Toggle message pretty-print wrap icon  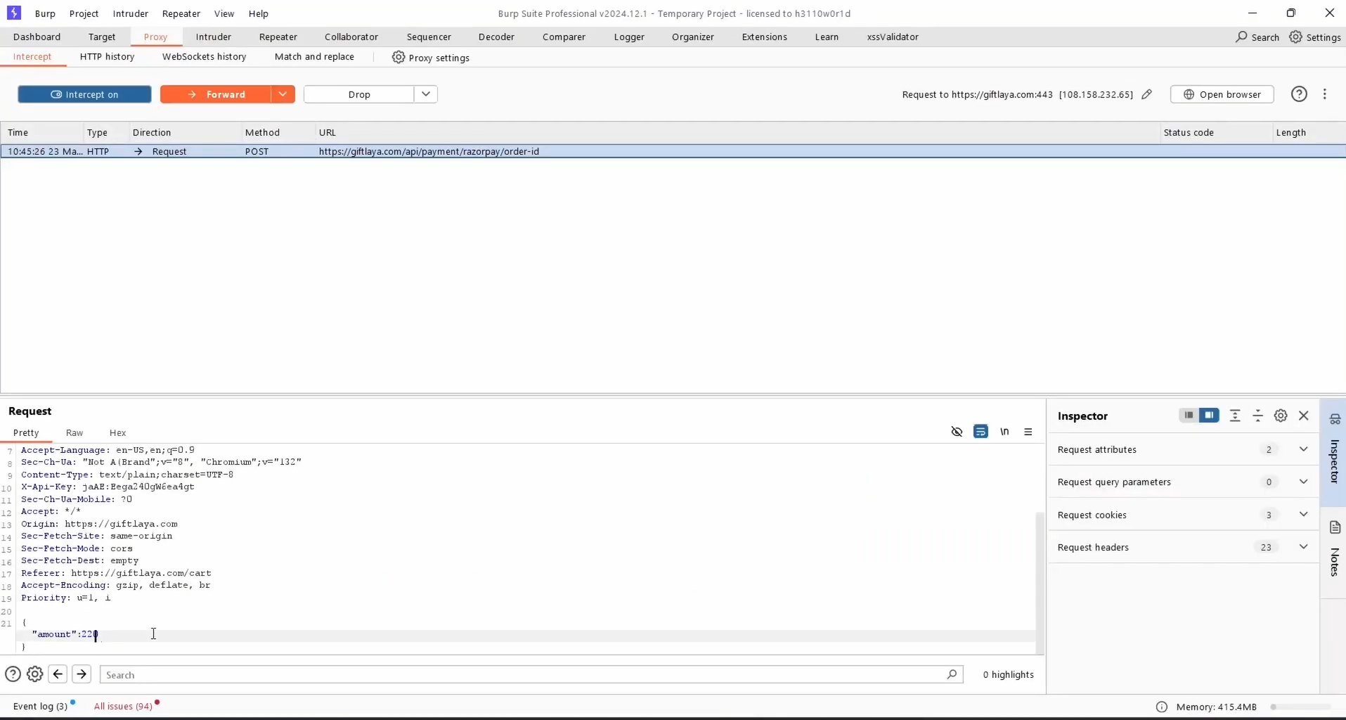tap(981, 432)
